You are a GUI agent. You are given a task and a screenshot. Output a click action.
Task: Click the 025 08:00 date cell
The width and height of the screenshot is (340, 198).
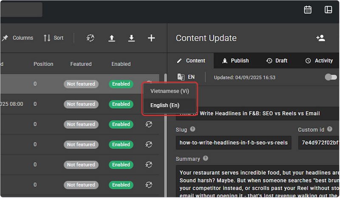coord(12,104)
